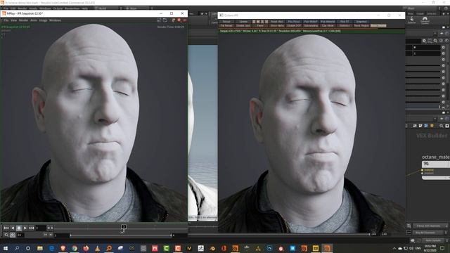This screenshot has width=450, height=253.
Task: Toggle loop mode icon in MPlay
Action: pyautogui.click(x=6, y=235)
